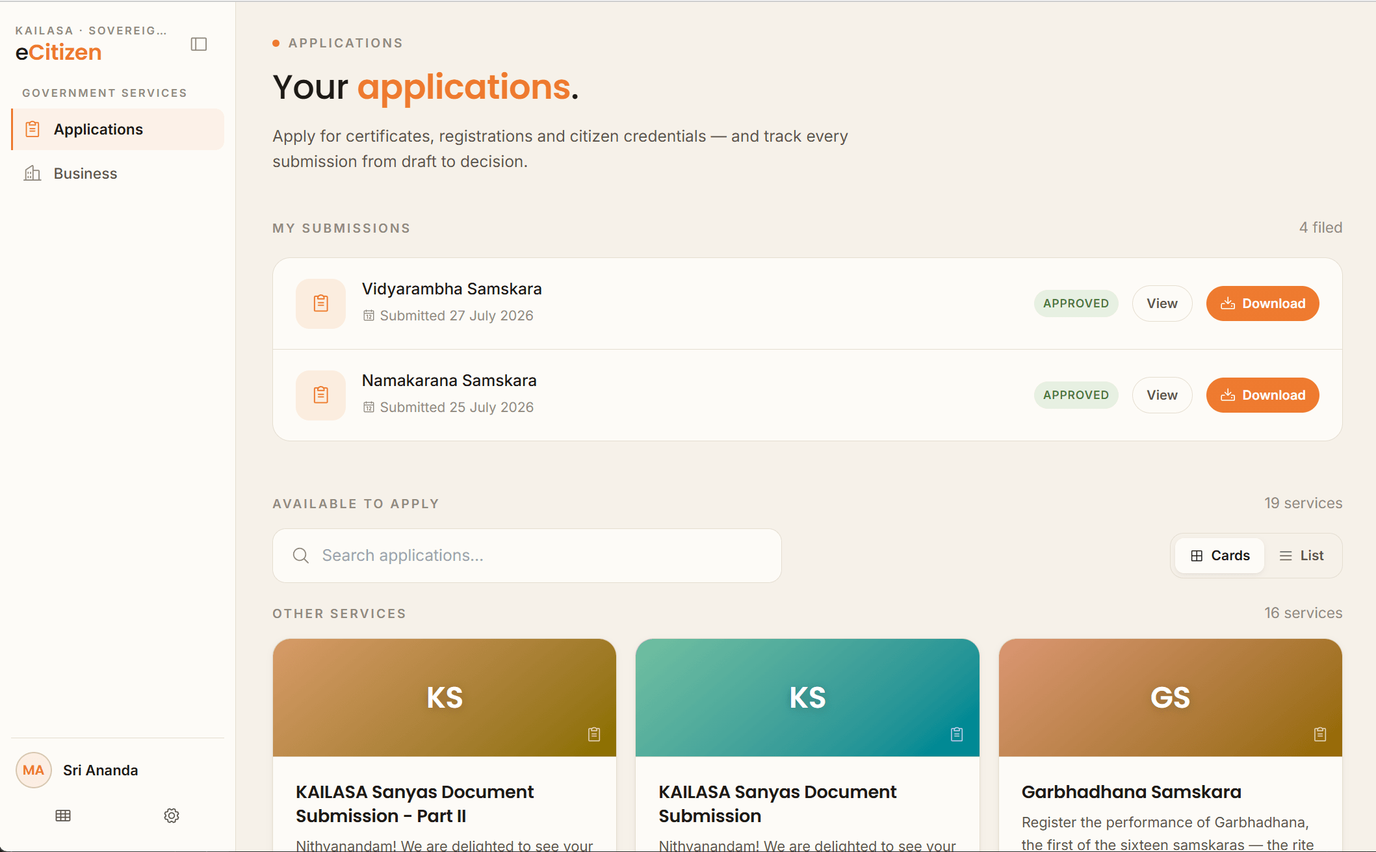The height and width of the screenshot is (852, 1376).
Task: Switch to Cards view
Action: tap(1220, 556)
